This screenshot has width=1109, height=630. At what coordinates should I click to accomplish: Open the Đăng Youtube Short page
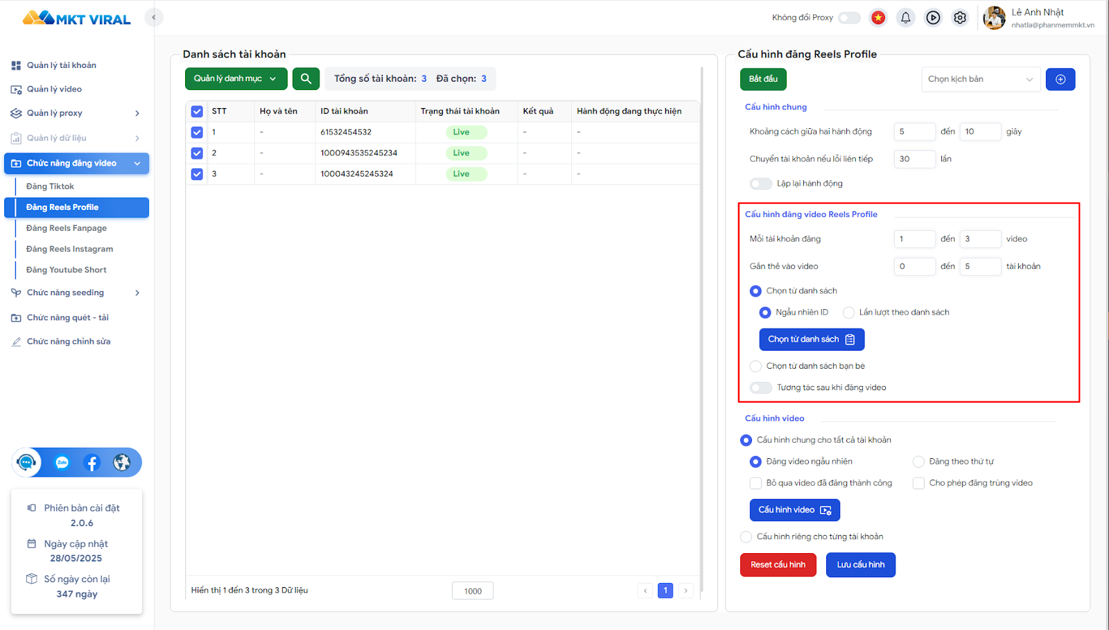pyautogui.click(x=67, y=270)
